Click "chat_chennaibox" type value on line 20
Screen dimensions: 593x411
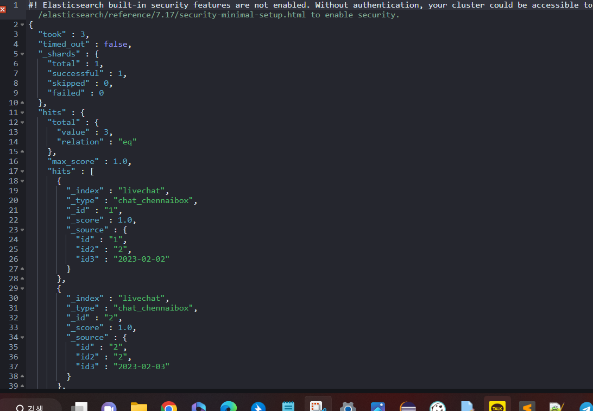click(153, 200)
